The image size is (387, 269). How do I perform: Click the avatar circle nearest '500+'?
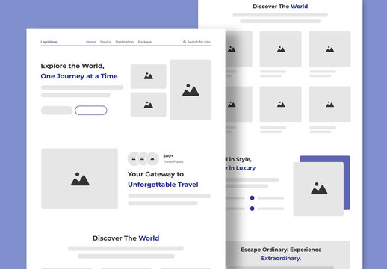(152, 158)
